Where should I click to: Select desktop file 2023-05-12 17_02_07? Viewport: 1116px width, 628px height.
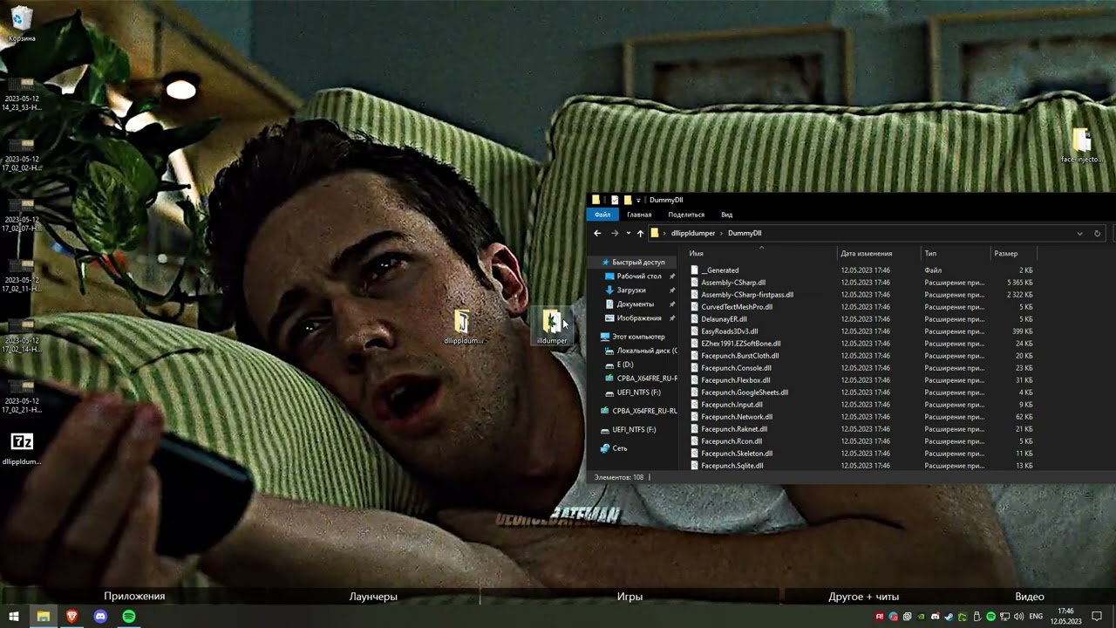(x=22, y=215)
